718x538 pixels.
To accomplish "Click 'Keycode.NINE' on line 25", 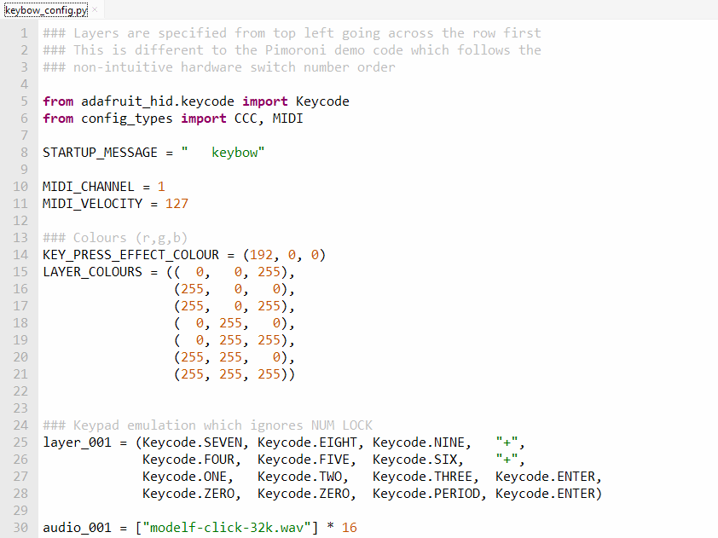I will pyautogui.click(x=419, y=443).
